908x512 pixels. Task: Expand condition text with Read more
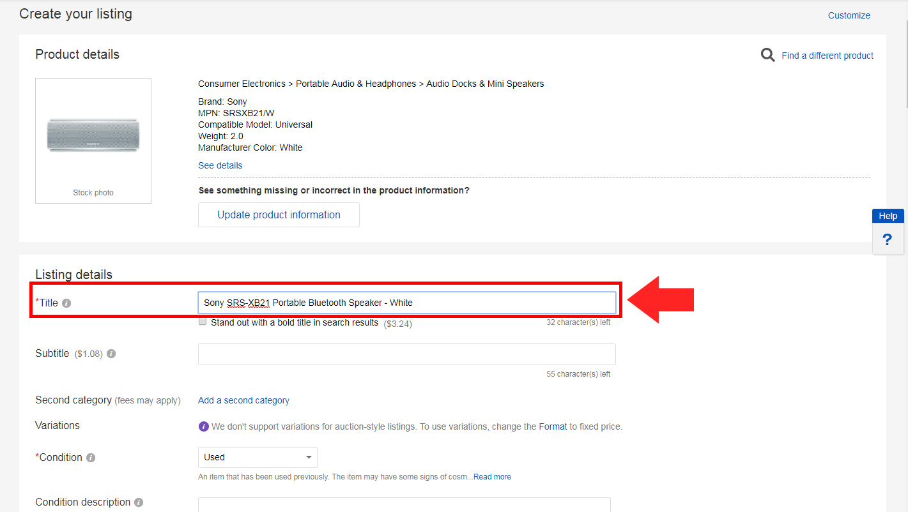(492, 477)
